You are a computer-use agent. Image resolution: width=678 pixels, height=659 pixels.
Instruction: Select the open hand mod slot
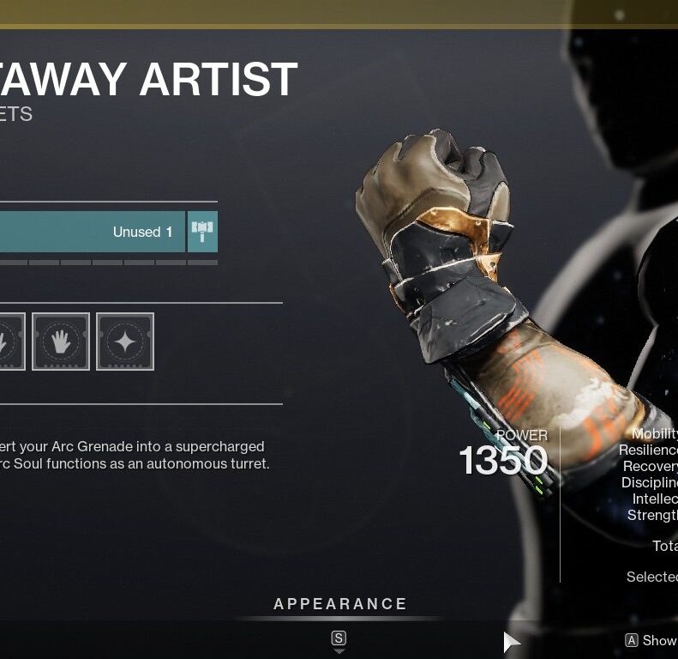(61, 342)
